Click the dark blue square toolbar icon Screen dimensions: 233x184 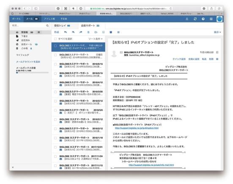(x=111, y=32)
